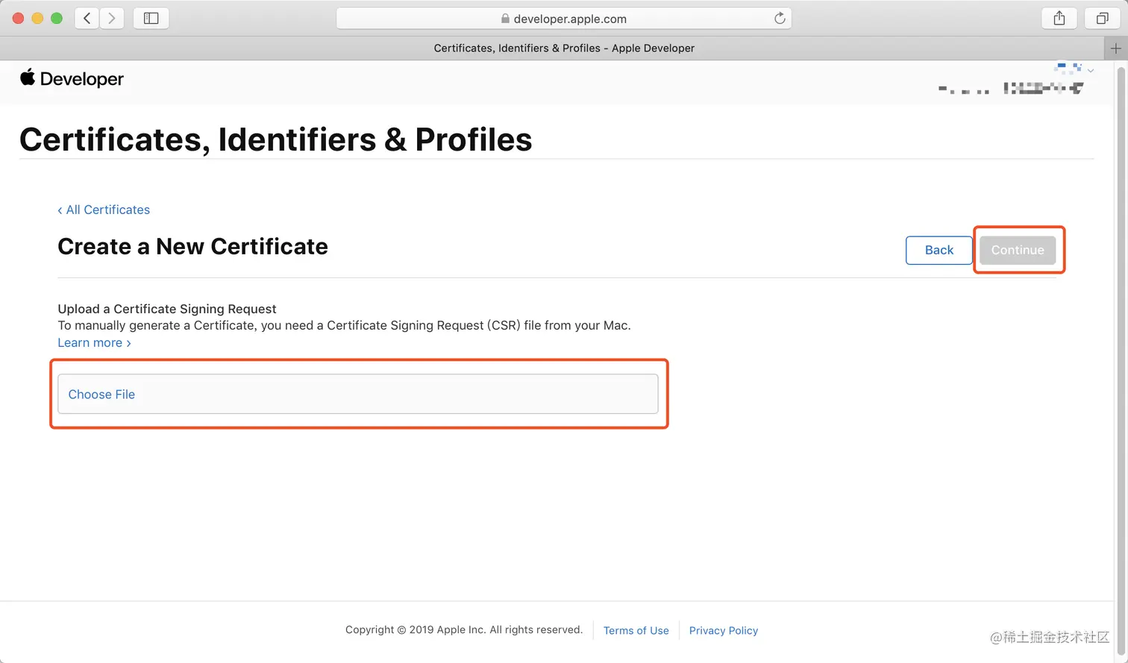Reload the page using the refresh icon

(780, 19)
